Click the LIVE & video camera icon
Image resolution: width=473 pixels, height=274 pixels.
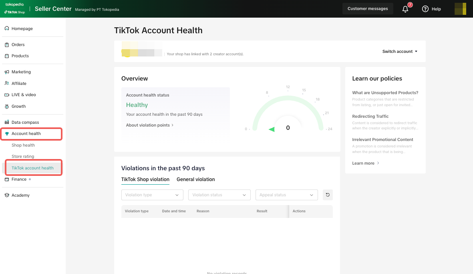click(7, 95)
